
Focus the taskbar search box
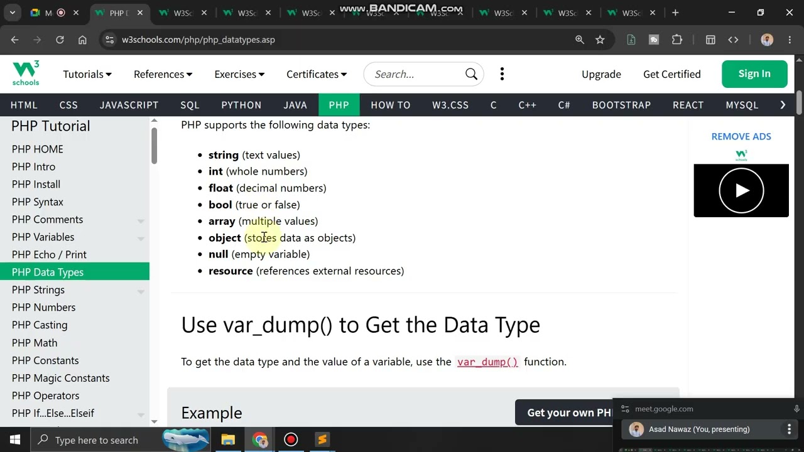[x=119, y=439]
